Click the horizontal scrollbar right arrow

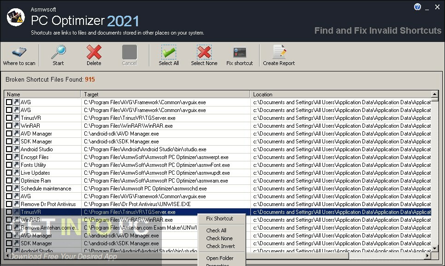(x=427, y=256)
